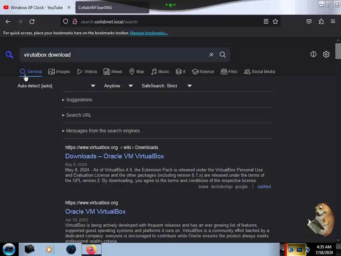
Task: Open the Auto-detect language dropdown
Action: click(x=56, y=86)
